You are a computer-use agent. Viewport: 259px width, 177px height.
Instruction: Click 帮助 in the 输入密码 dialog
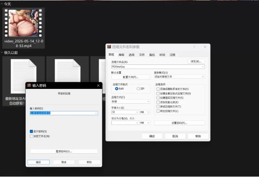coord(89,162)
